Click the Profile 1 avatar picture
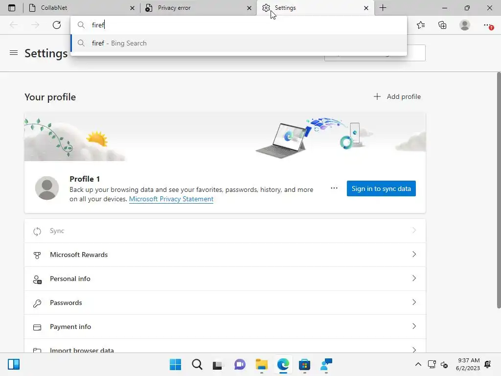The image size is (501, 376). click(47, 188)
